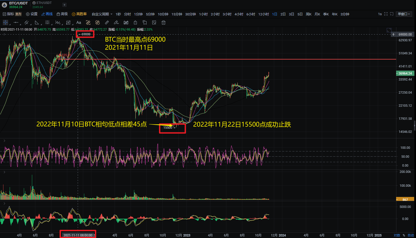Viewport: 416px width, 238px height.
Task: Toggle 自动 auto price scale
Action: coord(411,235)
